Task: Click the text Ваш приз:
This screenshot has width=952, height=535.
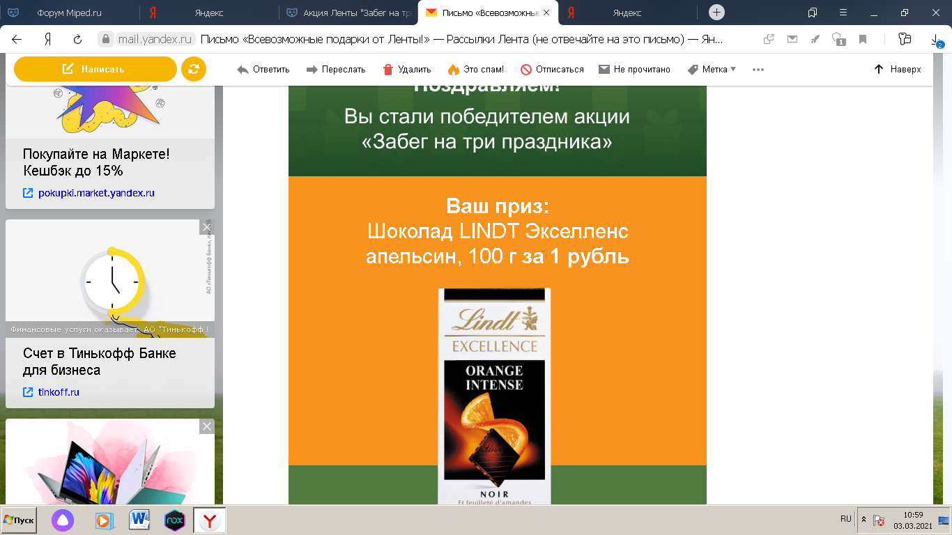Action: (x=498, y=206)
